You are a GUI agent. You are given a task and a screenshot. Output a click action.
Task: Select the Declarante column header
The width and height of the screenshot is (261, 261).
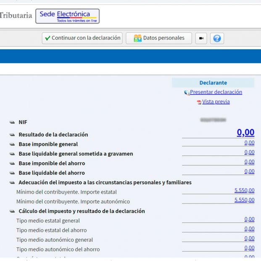213,83
